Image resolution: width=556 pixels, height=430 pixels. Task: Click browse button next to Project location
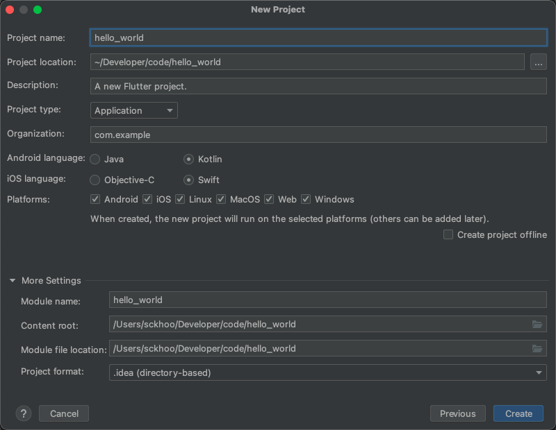(538, 62)
